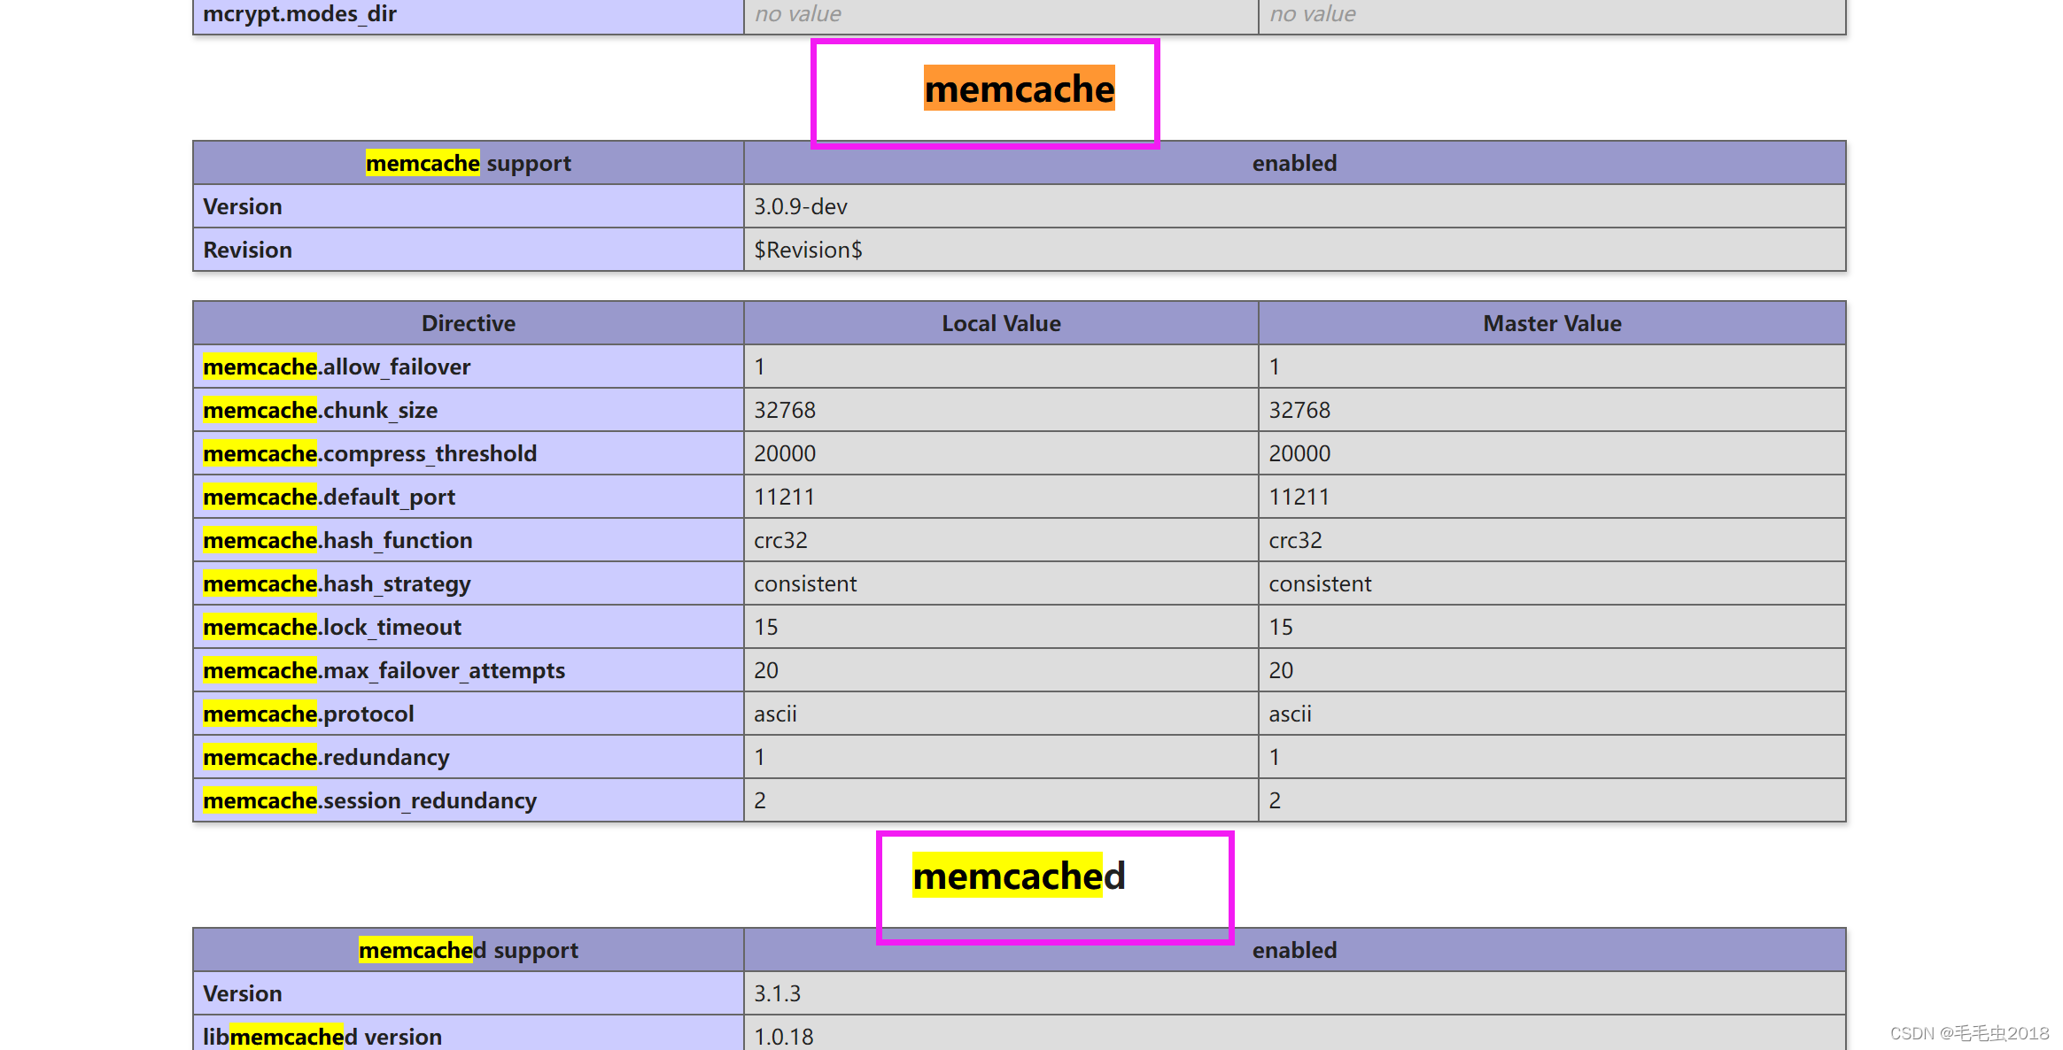This screenshot has width=2063, height=1050.
Task: Click session_redundancy local value 2
Action: coord(760,800)
